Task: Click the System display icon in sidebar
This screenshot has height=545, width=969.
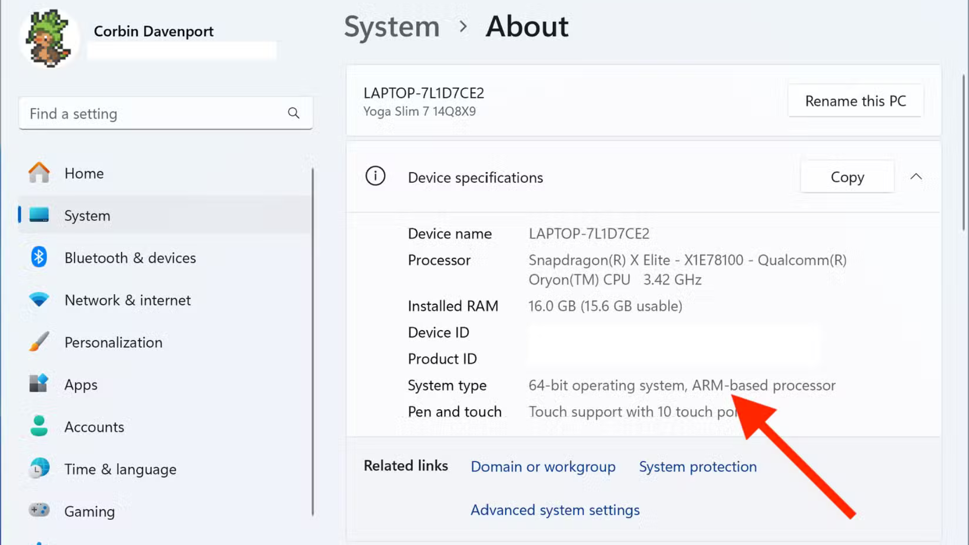Action: (x=39, y=215)
